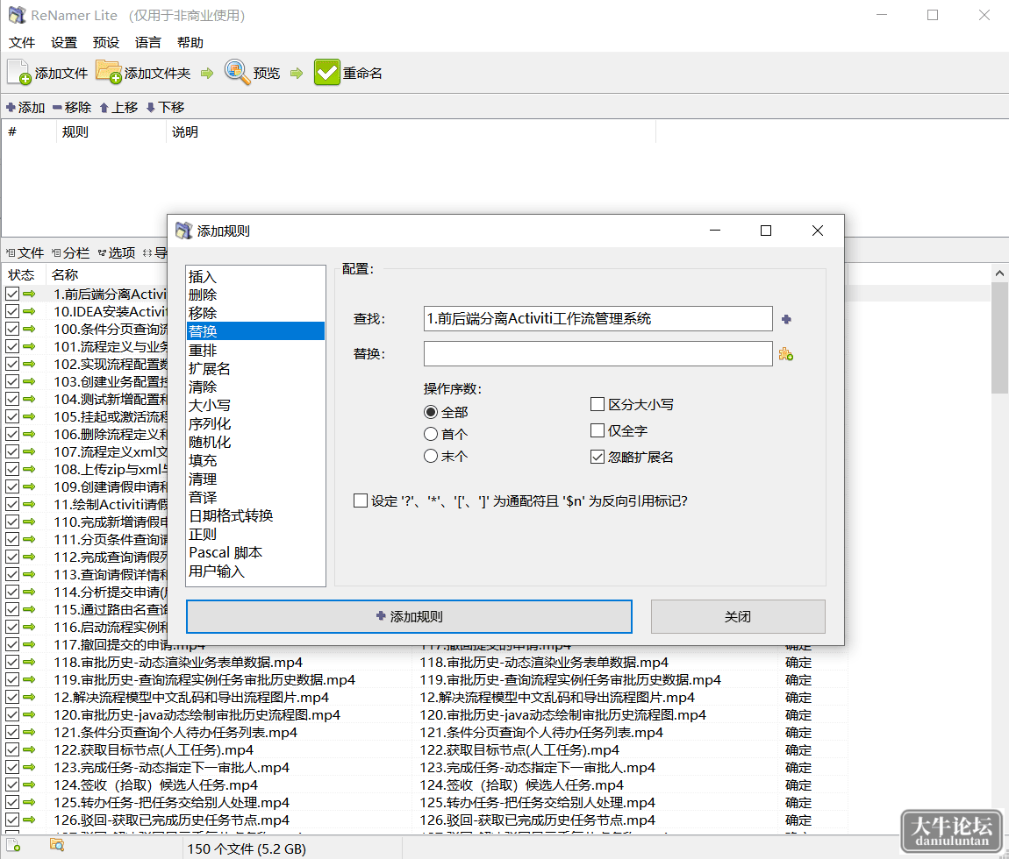The width and height of the screenshot is (1009, 859).
Task: Open the 设置 menu
Action: click(x=64, y=42)
